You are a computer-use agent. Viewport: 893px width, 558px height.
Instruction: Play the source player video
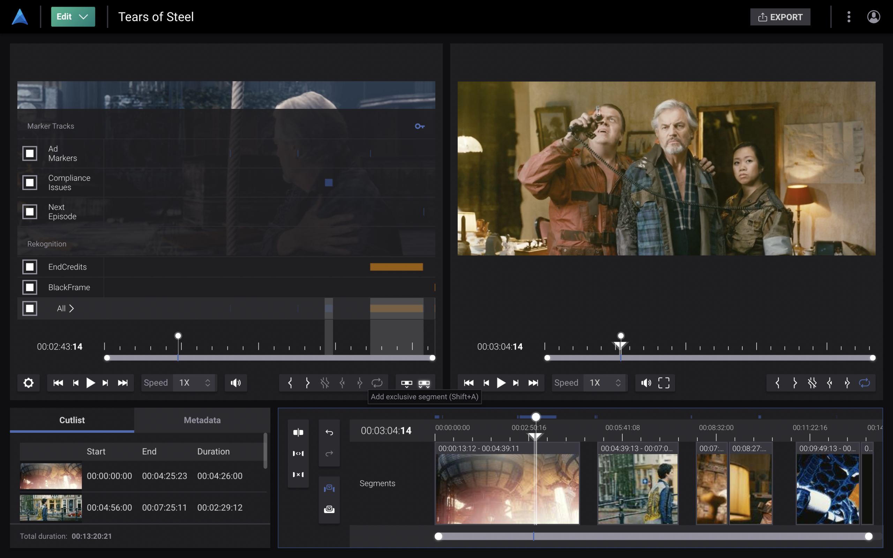(90, 383)
